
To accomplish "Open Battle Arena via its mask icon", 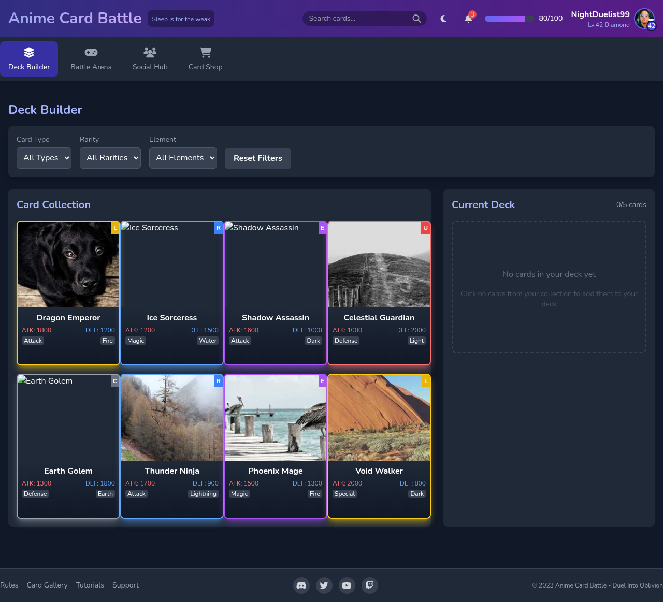I will click(x=91, y=52).
